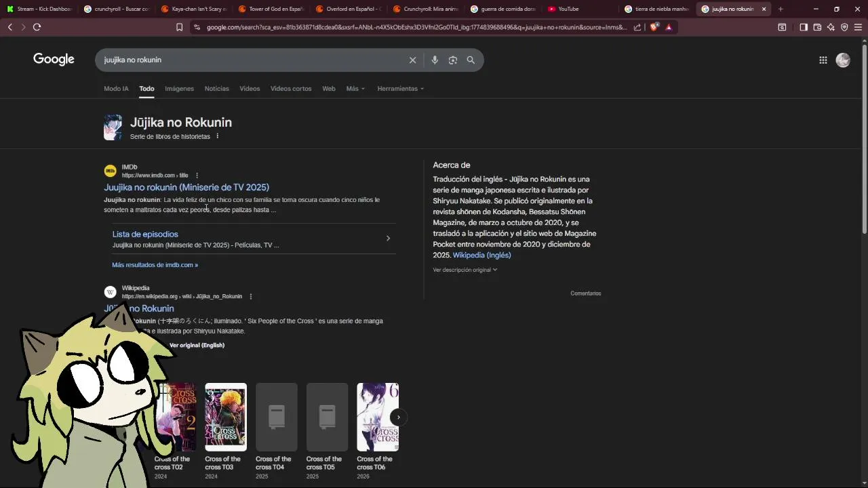
Task: Open more options for the Wikipedia result
Action: click(x=250, y=296)
